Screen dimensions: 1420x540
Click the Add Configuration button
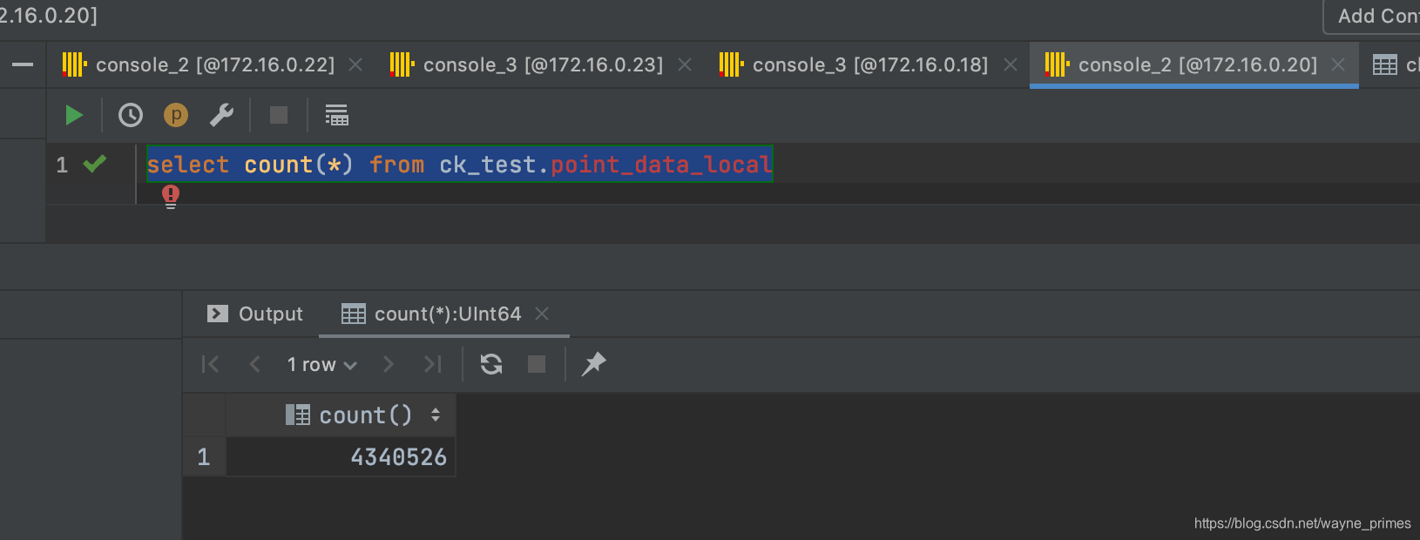click(x=1373, y=16)
